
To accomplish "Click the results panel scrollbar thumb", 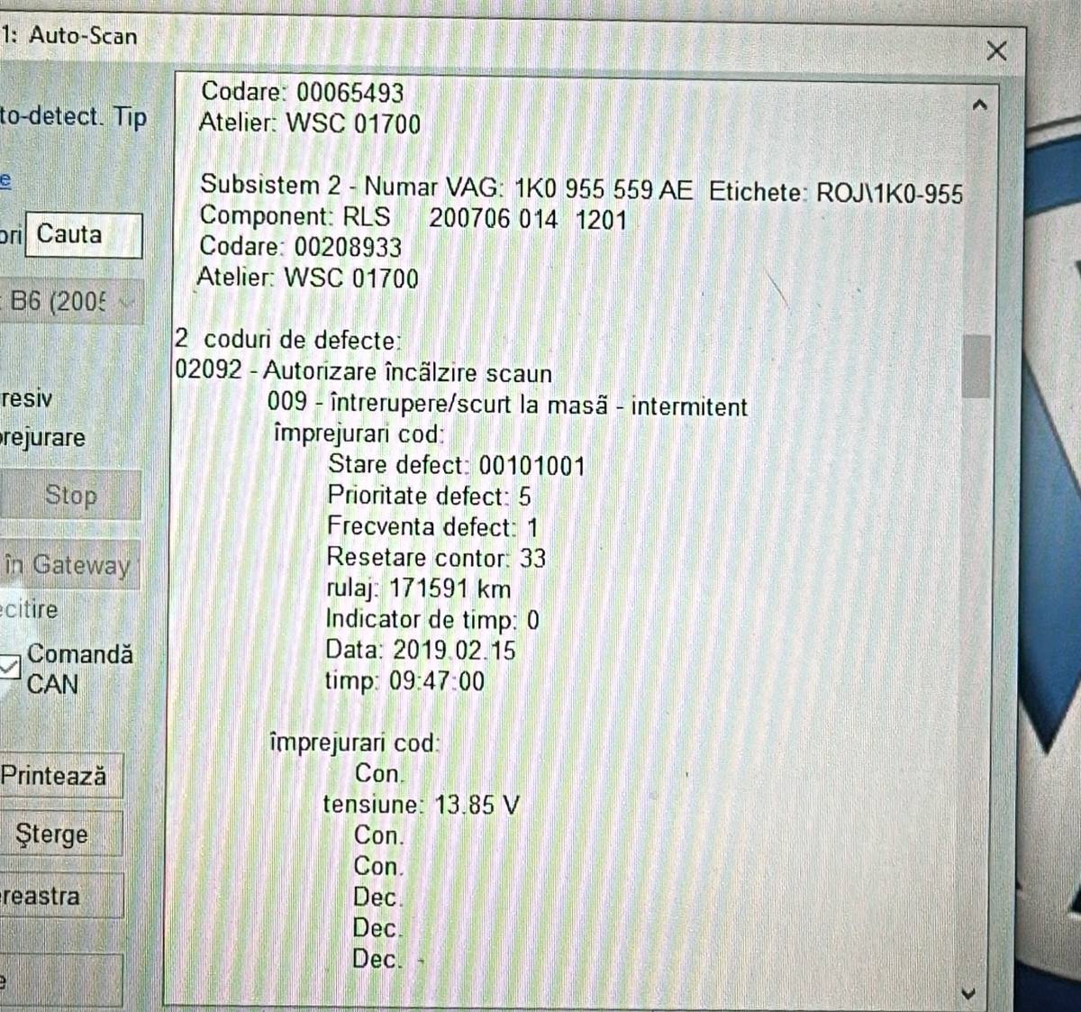I will (976, 366).
